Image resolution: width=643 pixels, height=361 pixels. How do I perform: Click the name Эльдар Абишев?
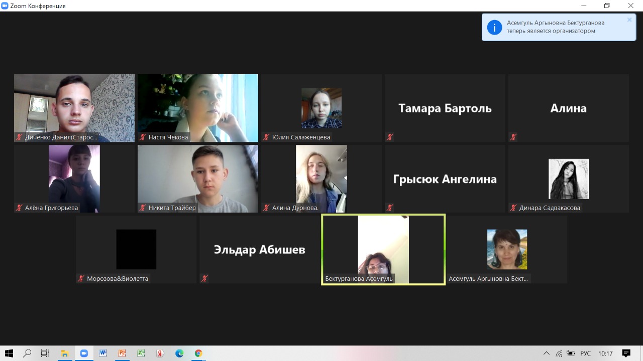pos(260,249)
